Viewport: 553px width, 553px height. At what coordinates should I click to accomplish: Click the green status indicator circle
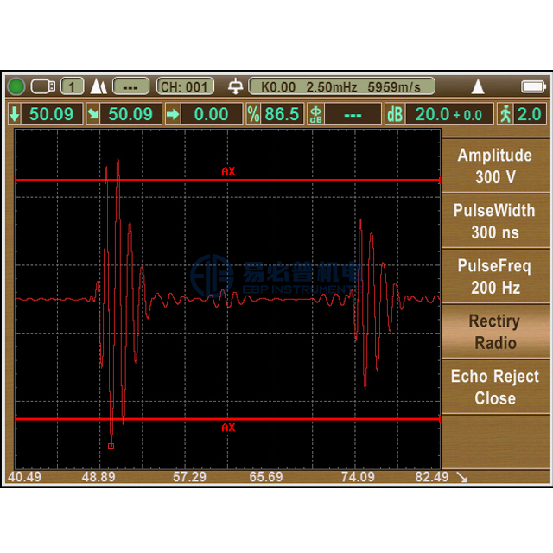point(16,86)
